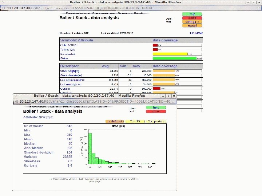Select the undefined tab in popup
This screenshot has height=196, width=262.
pyautogui.click(x=115, y=121)
